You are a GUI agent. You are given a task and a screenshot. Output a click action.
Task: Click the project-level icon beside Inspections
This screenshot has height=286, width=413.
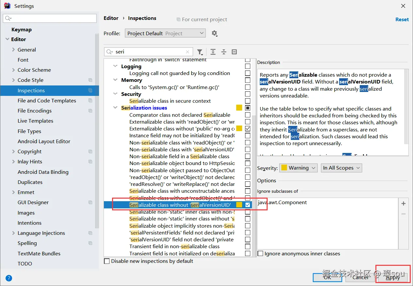coord(91,90)
